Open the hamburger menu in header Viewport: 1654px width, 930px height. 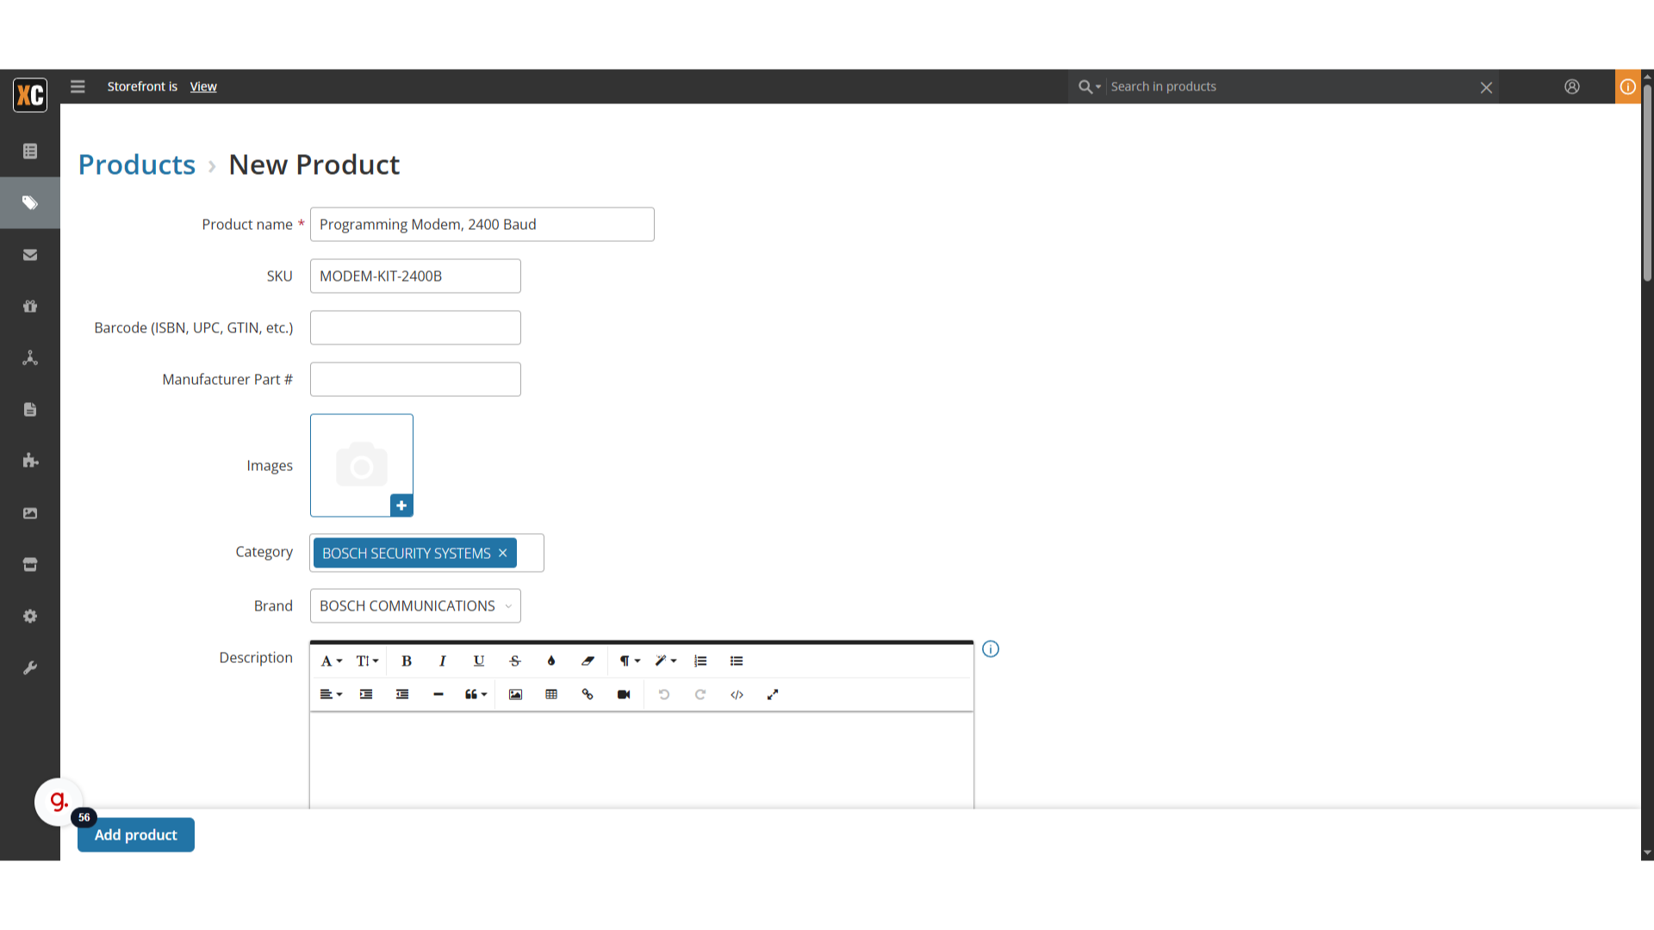point(78,87)
